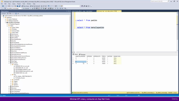Image resolution: width=179 pixels, height=101 pixels.
Task: Open the View menu
Action: pyautogui.click(x=9, y=4)
